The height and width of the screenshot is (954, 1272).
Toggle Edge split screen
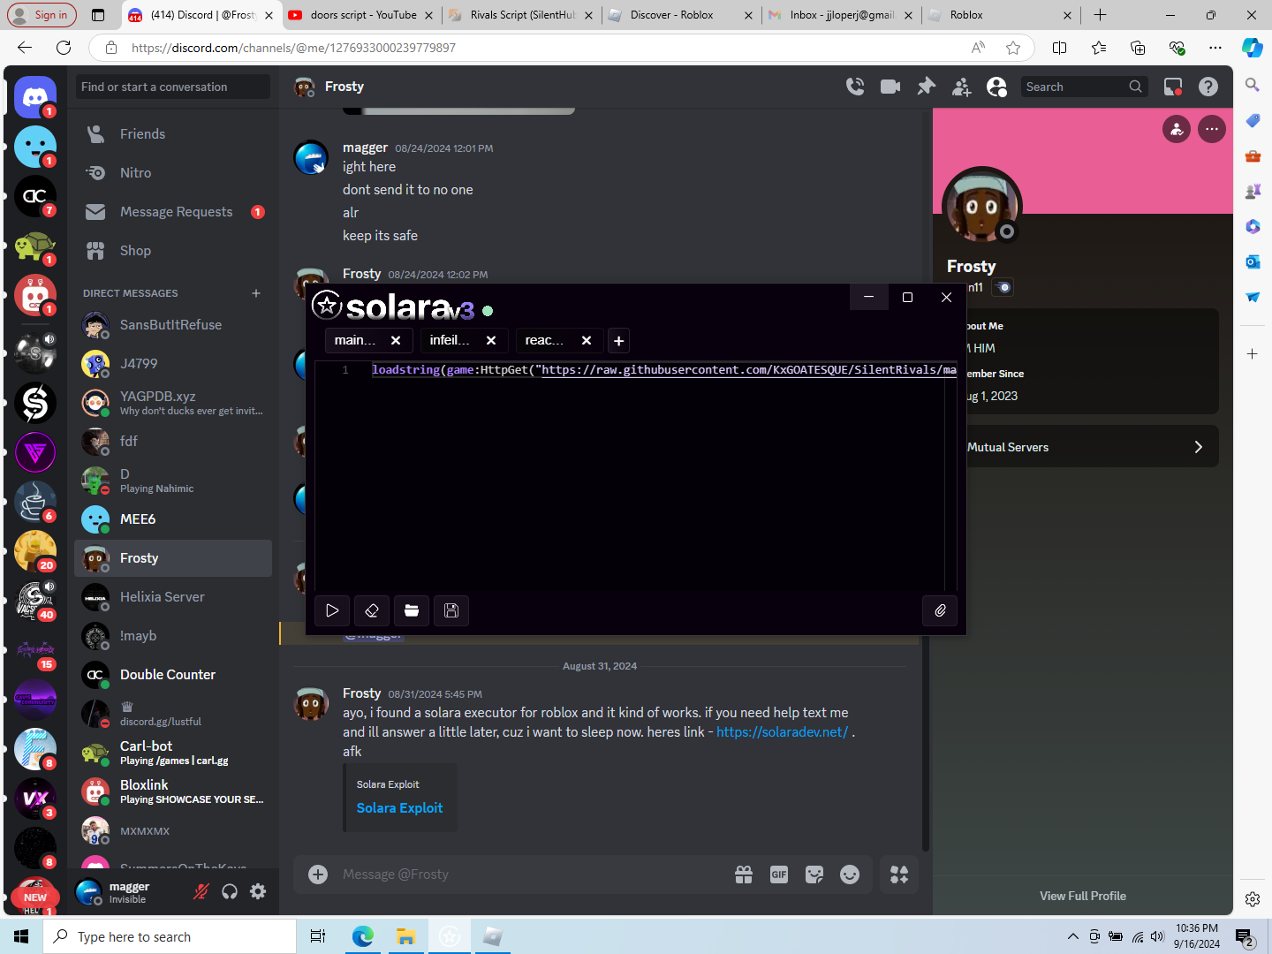[x=1060, y=48]
